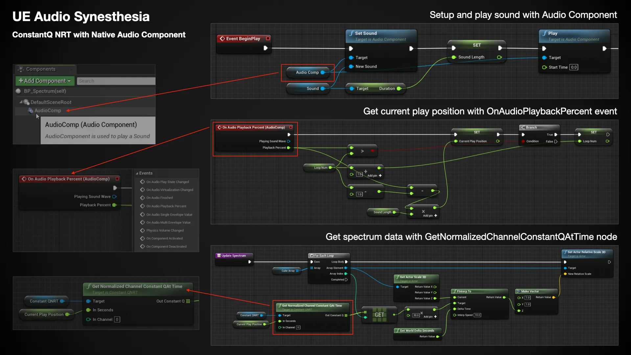Click the On Audio Single Envelope Value icon
Image resolution: width=631 pixels, height=355 pixels.
tap(142, 214)
